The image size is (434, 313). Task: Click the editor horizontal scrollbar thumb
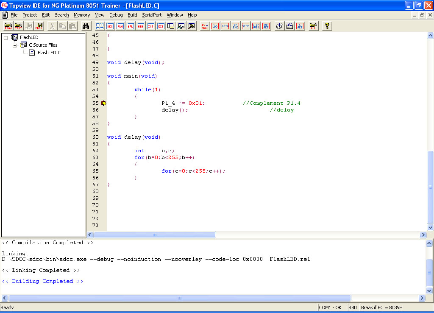(155, 235)
